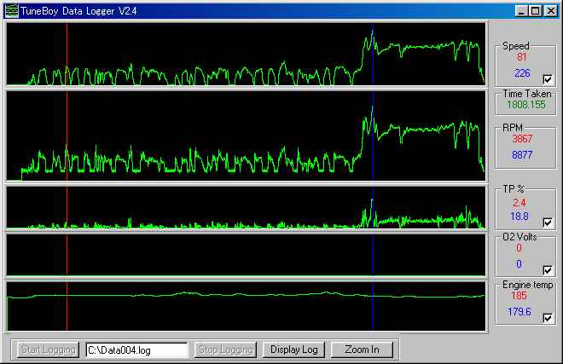Click the TuneBoy app icon in title bar

click(11, 11)
